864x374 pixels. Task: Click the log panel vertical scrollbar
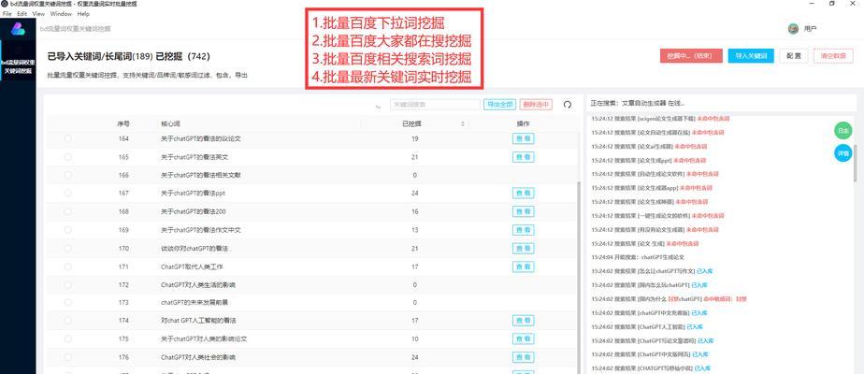tap(855, 163)
